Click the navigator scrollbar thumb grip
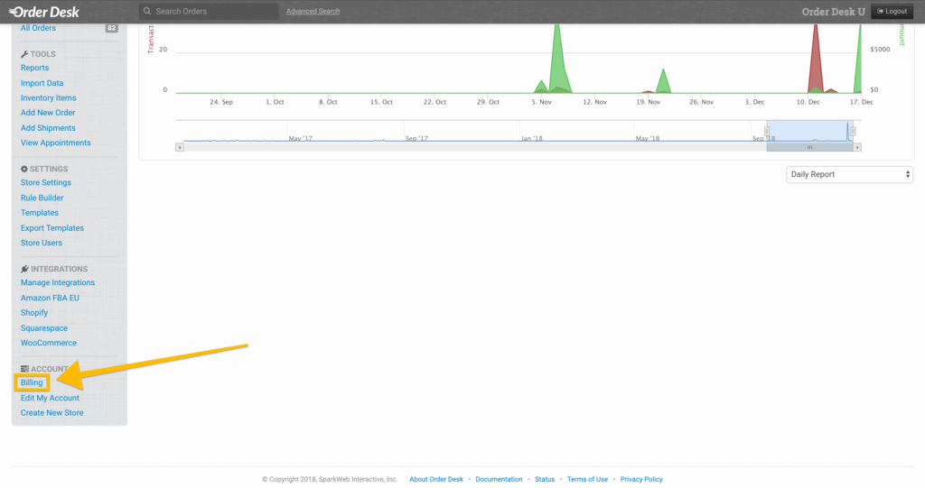925x488 pixels. click(x=809, y=147)
